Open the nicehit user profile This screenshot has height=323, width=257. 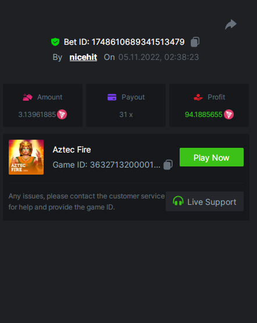coord(83,57)
